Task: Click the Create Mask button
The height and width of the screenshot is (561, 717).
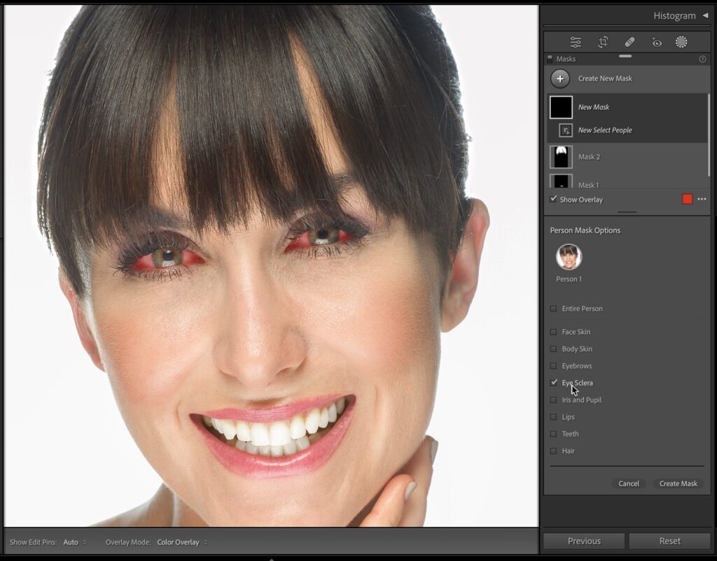Action: tap(678, 483)
